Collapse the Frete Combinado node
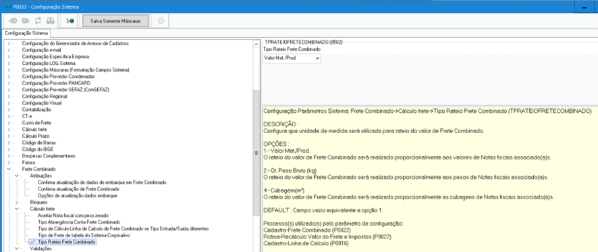 [x=9, y=169]
